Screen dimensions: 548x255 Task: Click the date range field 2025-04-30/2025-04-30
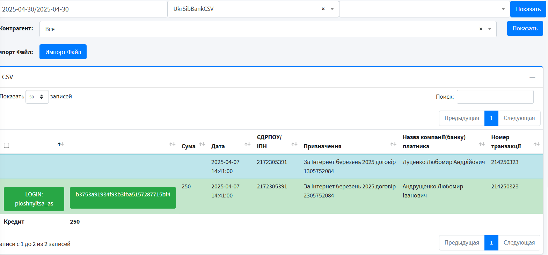[x=83, y=9]
